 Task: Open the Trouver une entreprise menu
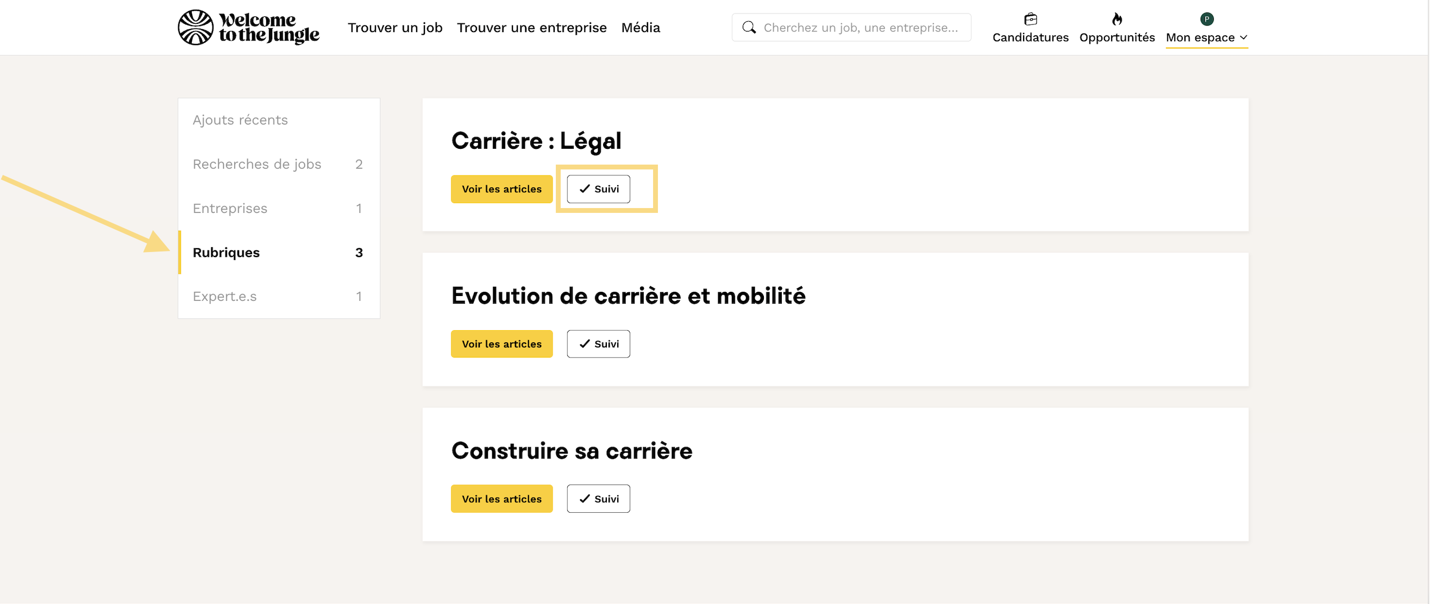point(531,28)
